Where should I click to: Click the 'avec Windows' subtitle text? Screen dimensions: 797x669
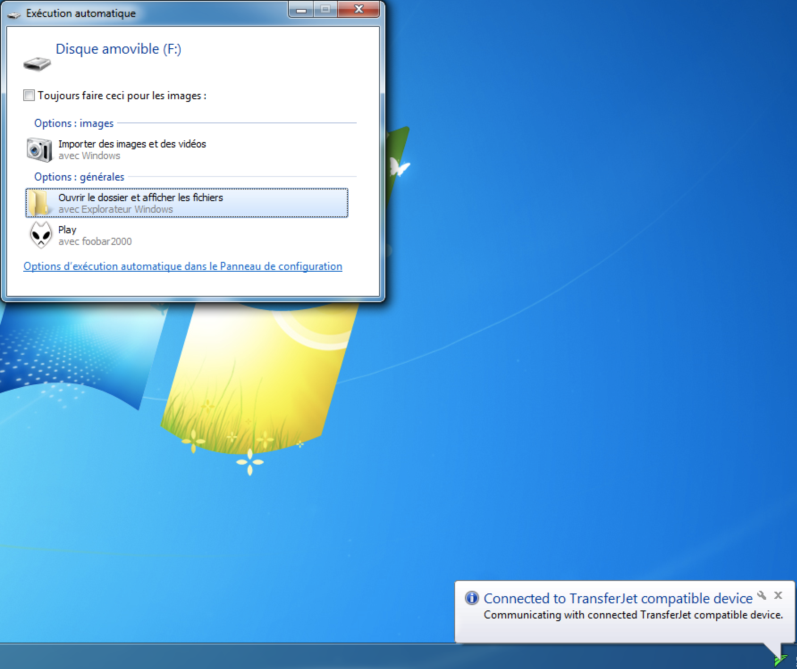[x=89, y=156]
